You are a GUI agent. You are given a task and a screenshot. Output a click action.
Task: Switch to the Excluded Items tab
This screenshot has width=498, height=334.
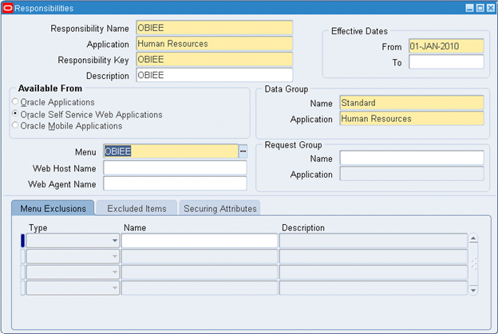136,208
